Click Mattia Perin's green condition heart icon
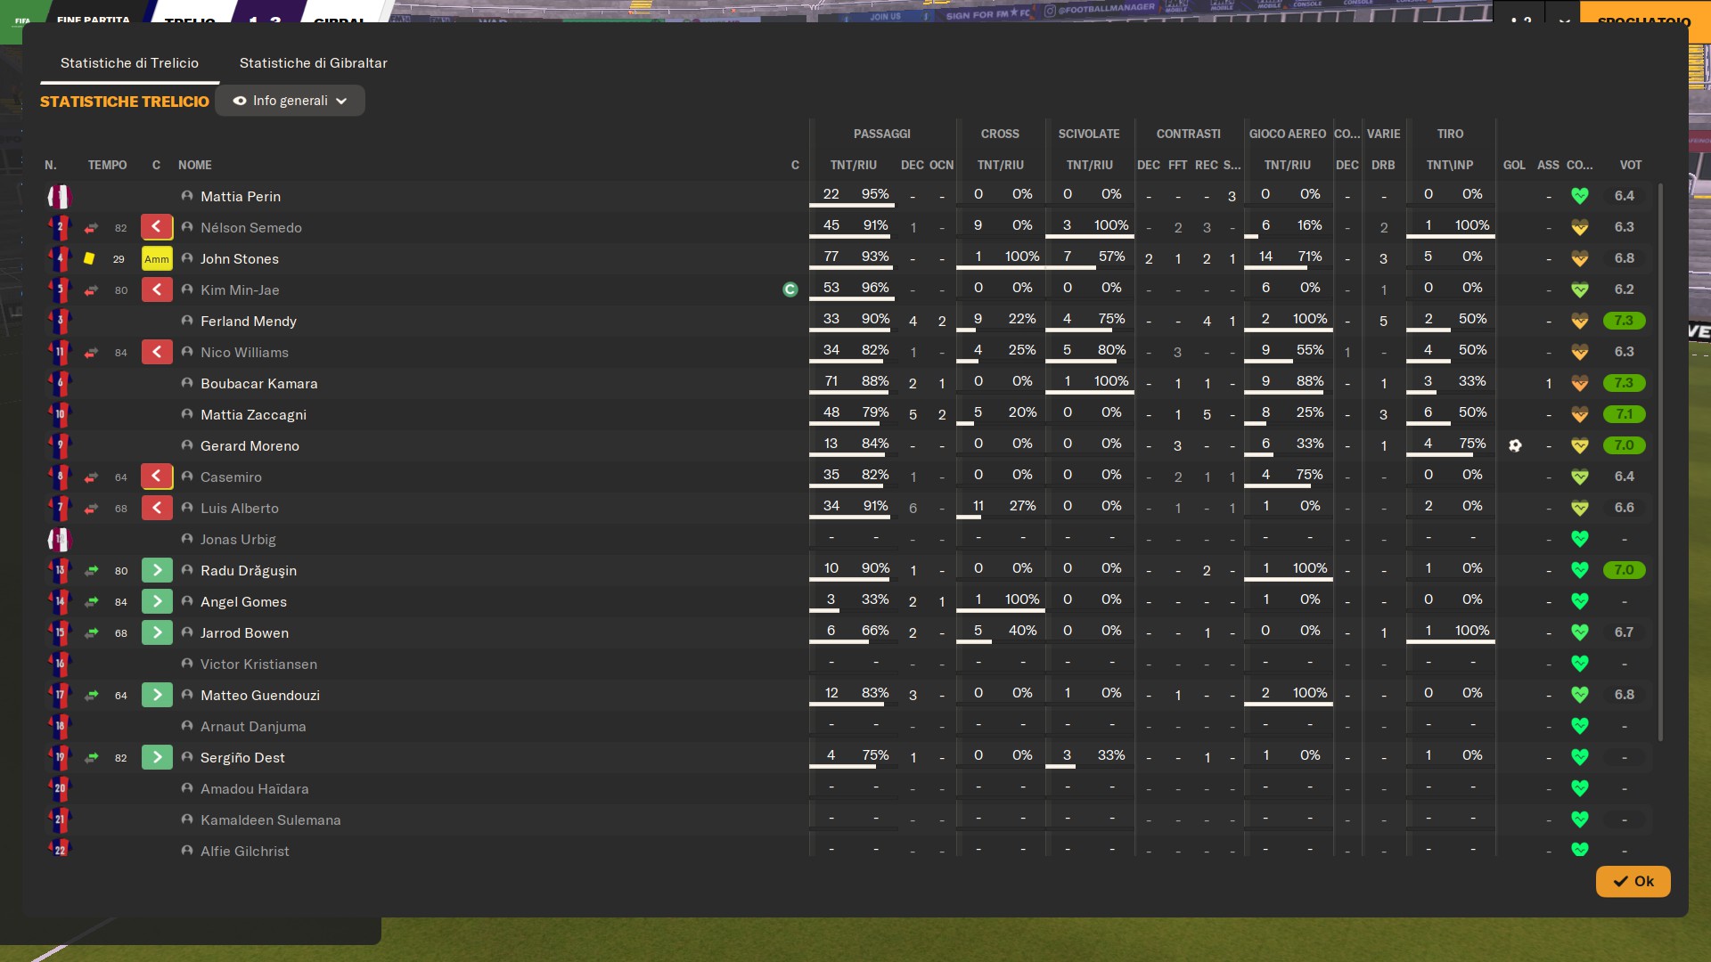Screen dimensions: 1711x962 1579,196
